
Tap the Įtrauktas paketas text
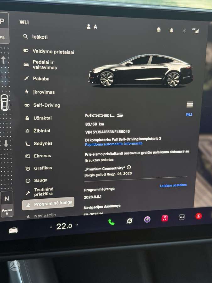tap(99, 160)
